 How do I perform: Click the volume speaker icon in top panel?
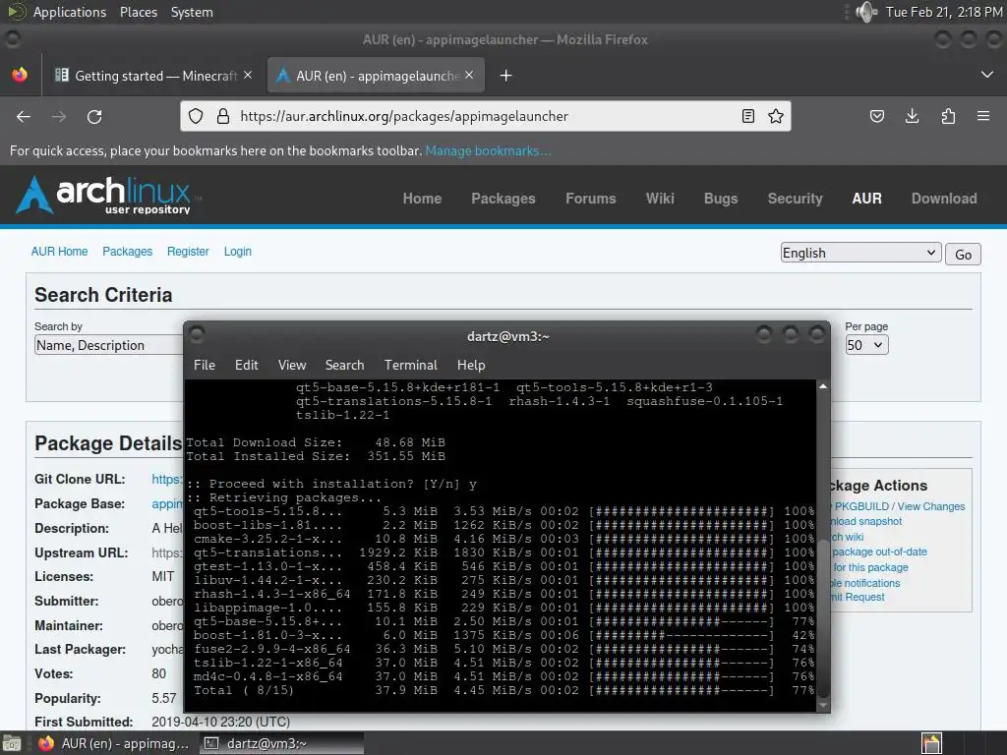click(x=866, y=12)
